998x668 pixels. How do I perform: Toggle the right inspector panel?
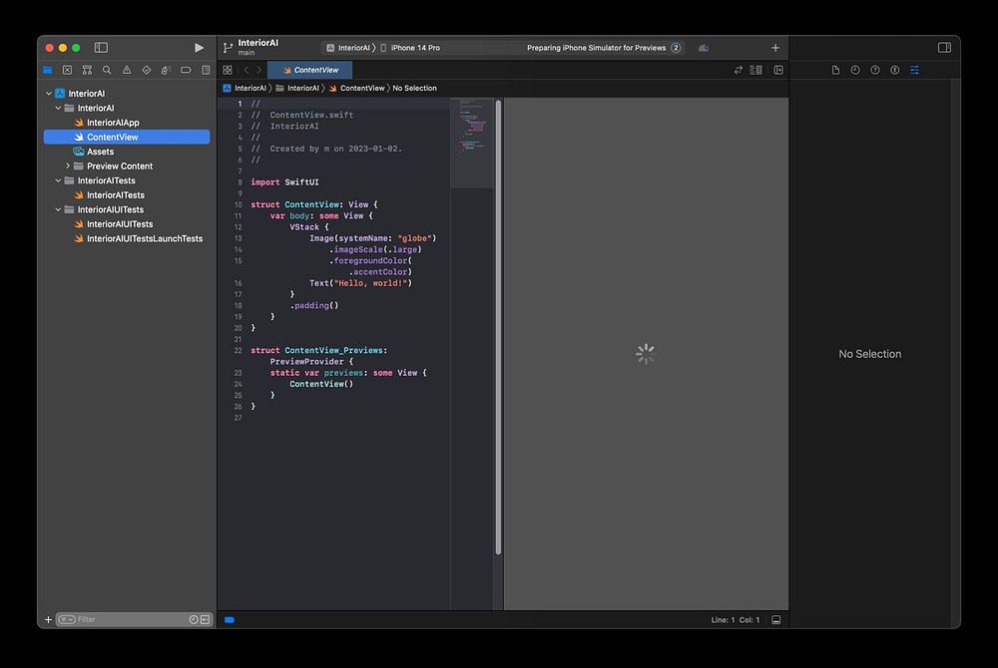(x=944, y=48)
